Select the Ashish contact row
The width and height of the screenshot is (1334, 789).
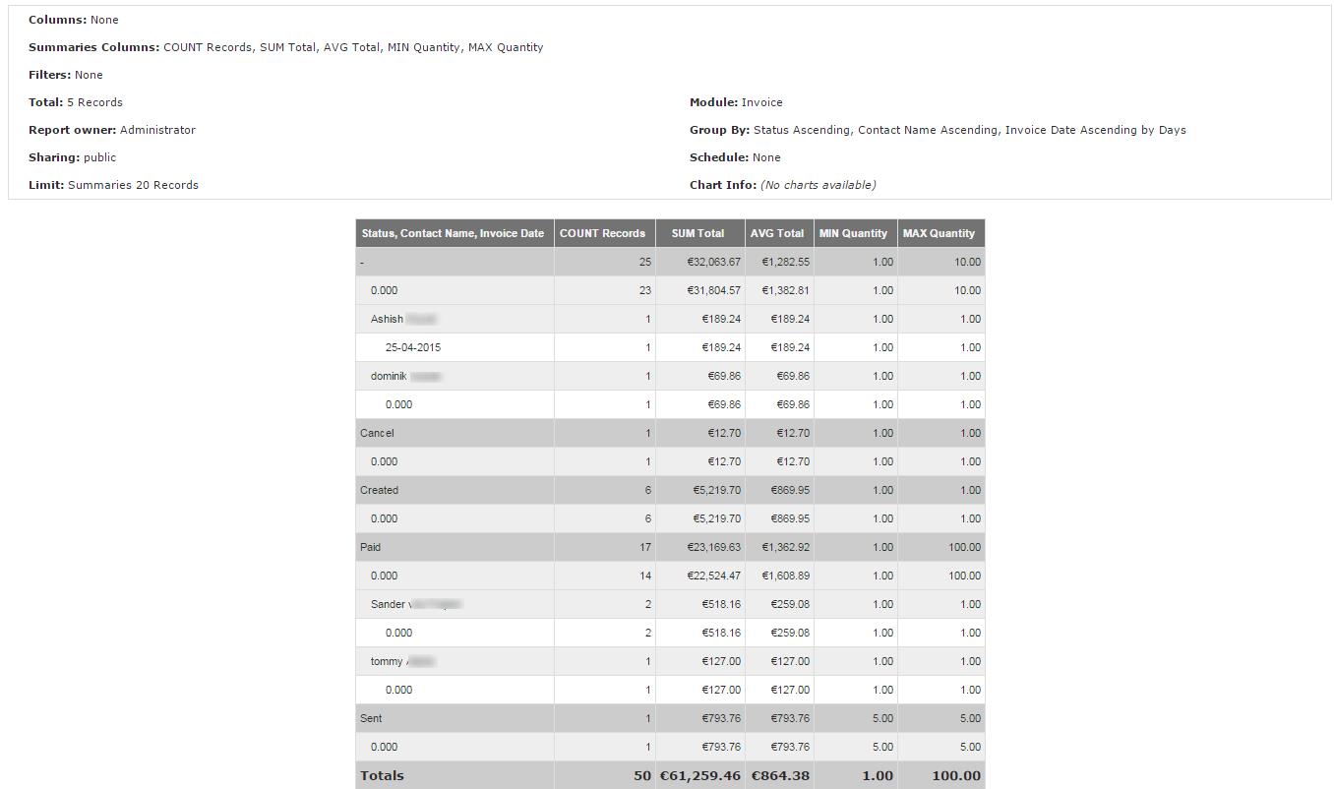pos(388,319)
